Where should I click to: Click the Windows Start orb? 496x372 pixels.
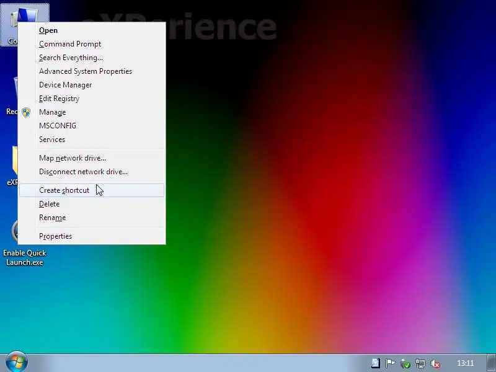pos(17,362)
